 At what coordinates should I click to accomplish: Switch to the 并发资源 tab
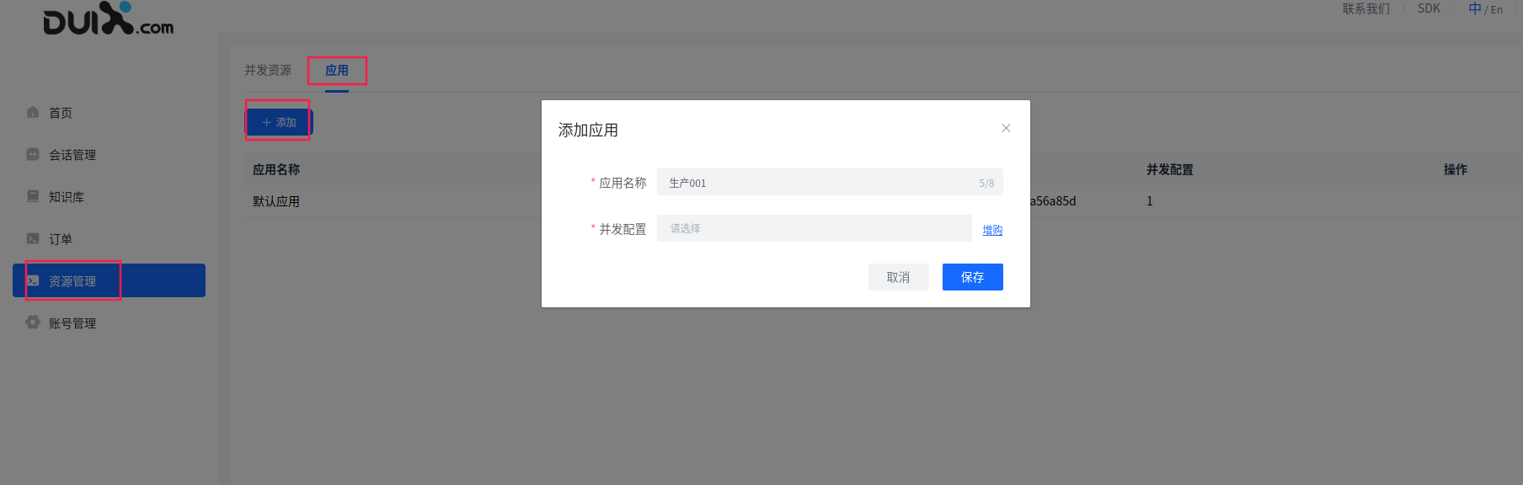coord(268,71)
